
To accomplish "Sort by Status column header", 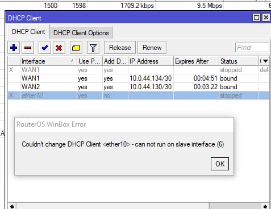I will pos(239,61).
